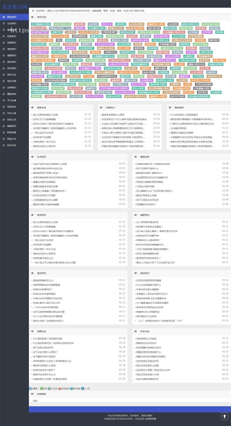Share to QQ空间 via share bar icon
This screenshot has height=426, width=231.
tap(49, 389)
